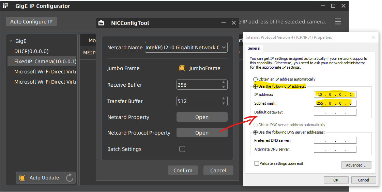Open Advanced TCP/IP settings
The height and width of the screenshot is (192, 382).
pos(356,165)
